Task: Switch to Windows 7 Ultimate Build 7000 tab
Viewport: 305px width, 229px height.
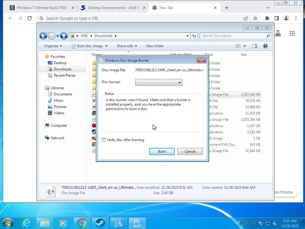Action: pos(42,8)
